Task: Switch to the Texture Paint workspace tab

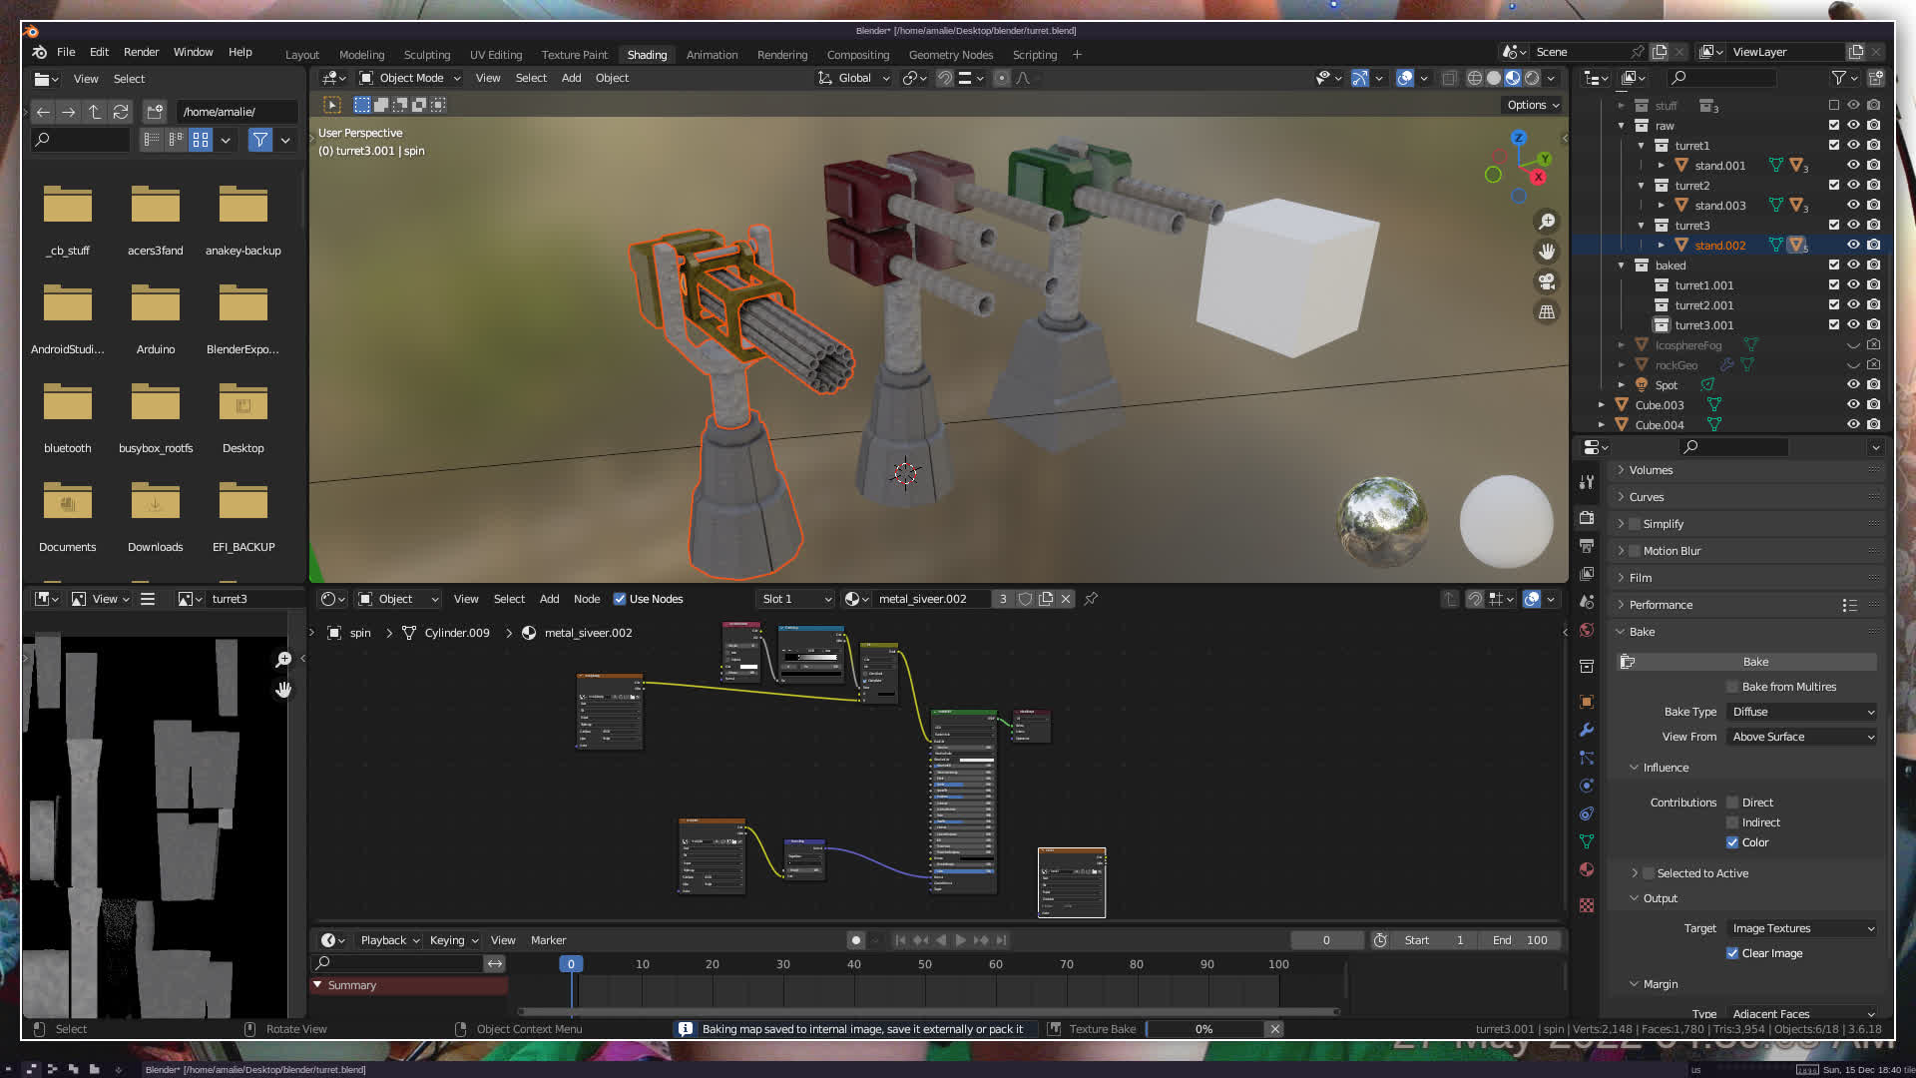Action: coord(574,55)
